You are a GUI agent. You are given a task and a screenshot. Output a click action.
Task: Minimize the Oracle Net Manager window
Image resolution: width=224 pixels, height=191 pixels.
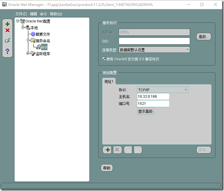click(188, 4)
